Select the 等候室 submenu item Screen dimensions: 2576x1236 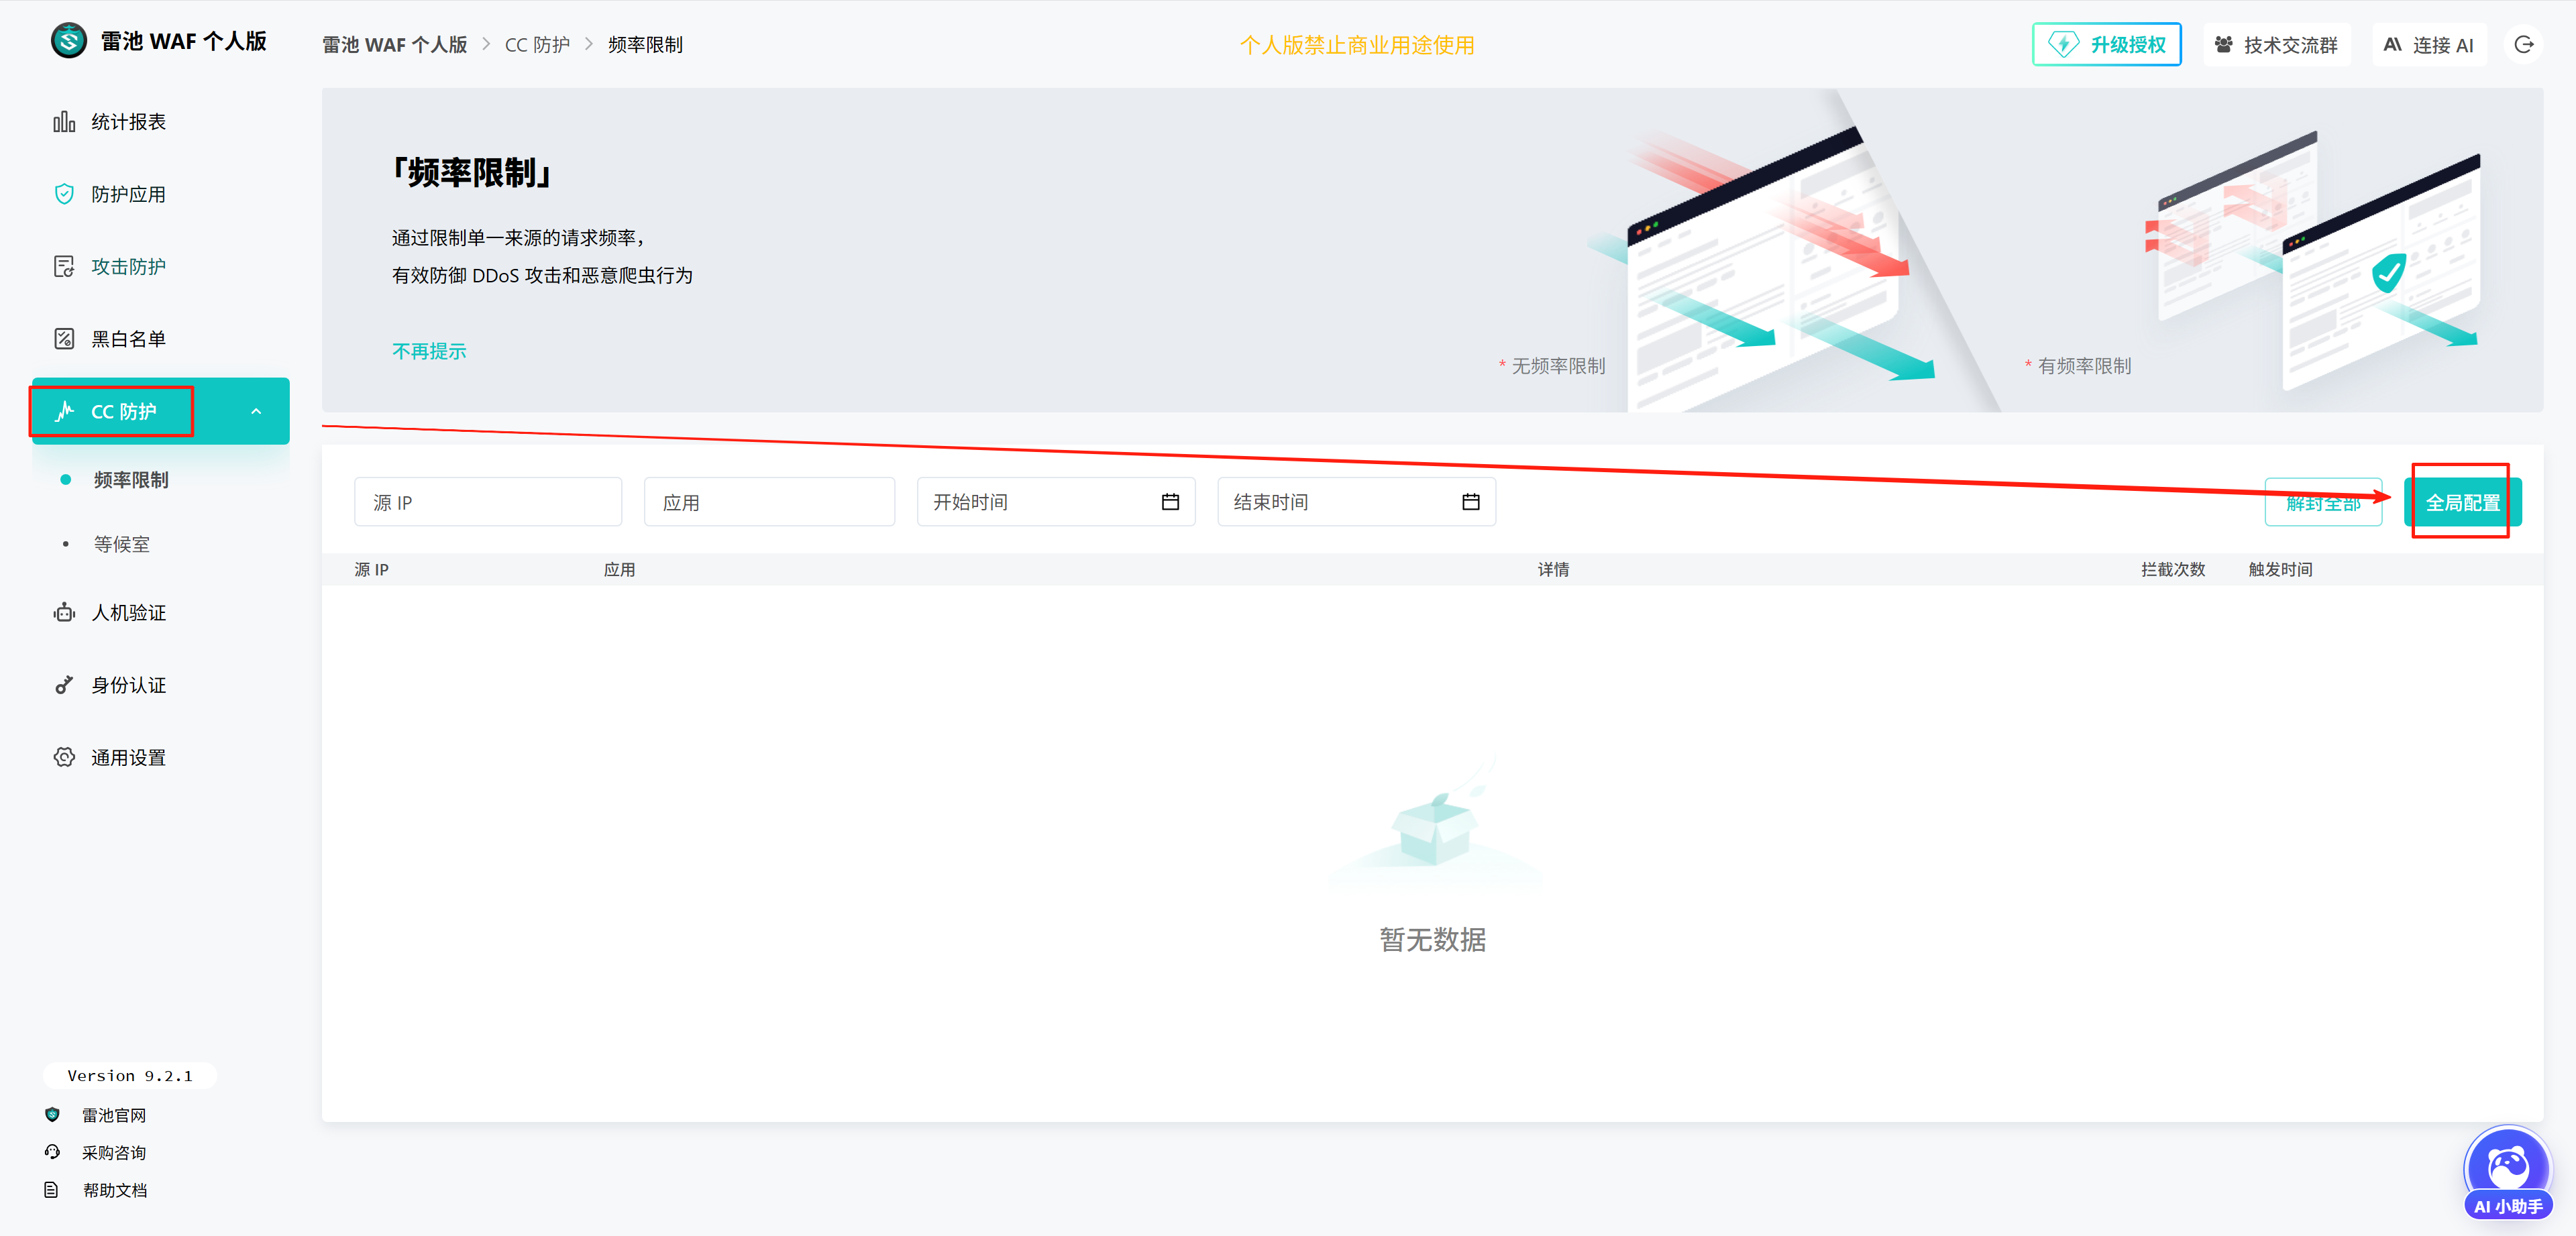(122, 545)
